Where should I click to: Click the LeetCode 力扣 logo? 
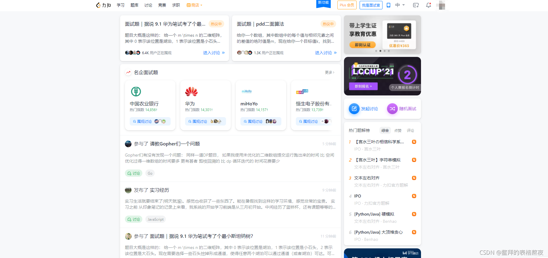coord(103,5)
